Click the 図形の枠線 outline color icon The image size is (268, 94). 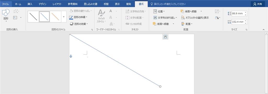click(71, 17)
